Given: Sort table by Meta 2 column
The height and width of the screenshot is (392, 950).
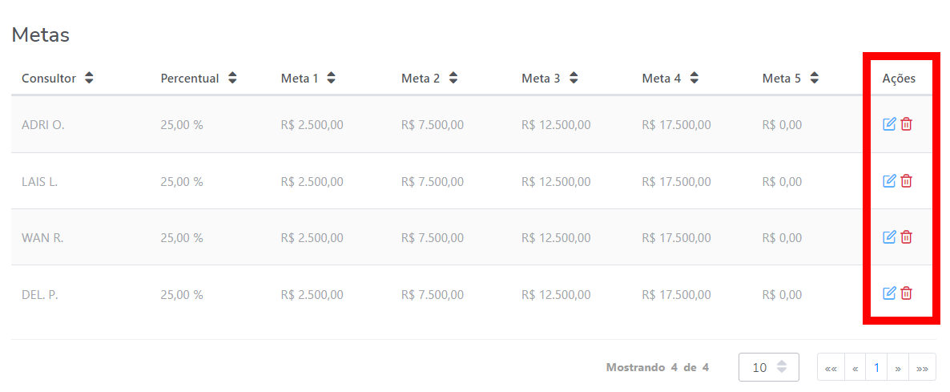Looking at the screenshot, I should pos(453,79).
